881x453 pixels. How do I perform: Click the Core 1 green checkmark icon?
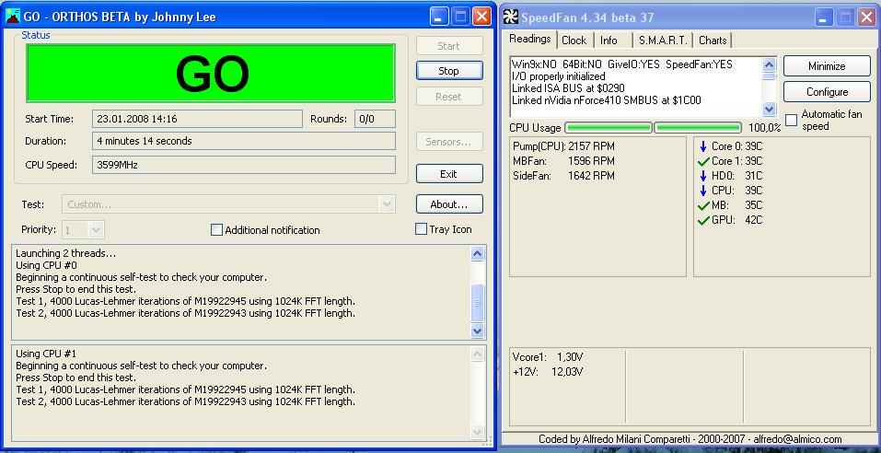[703, 161]
